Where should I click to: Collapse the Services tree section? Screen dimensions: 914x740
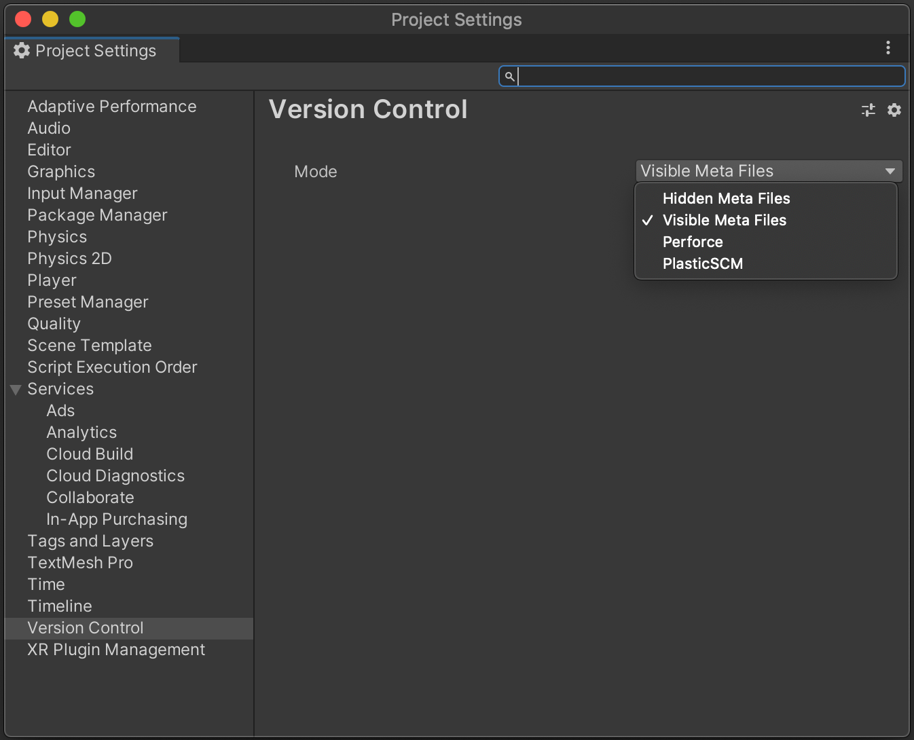pos(16,390)
